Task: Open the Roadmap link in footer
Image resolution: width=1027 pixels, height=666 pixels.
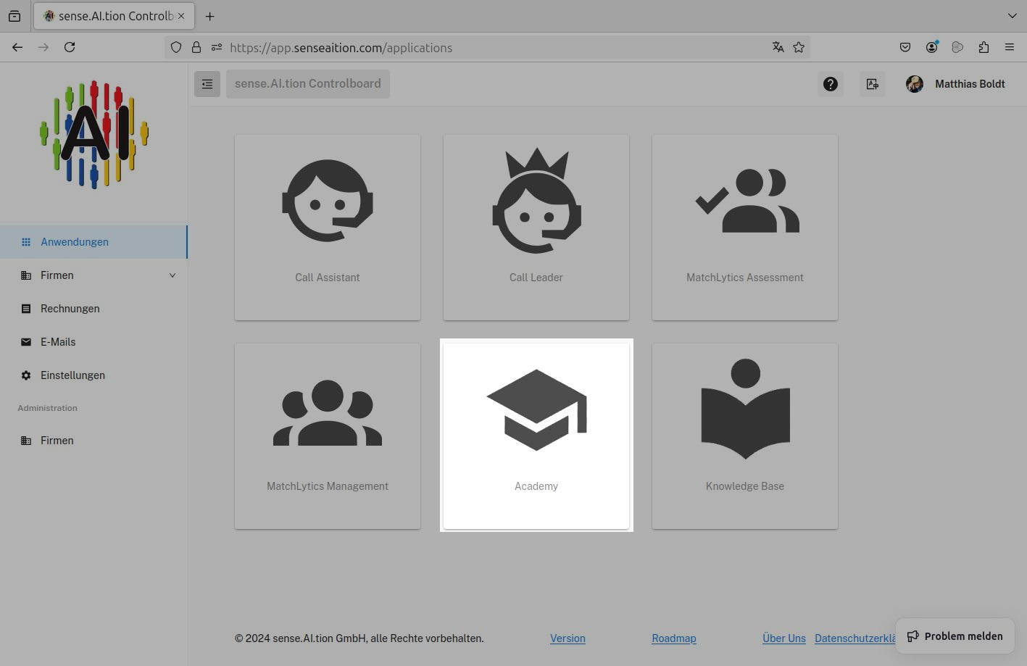Action: pyautogui.click(x=674, y=638)
